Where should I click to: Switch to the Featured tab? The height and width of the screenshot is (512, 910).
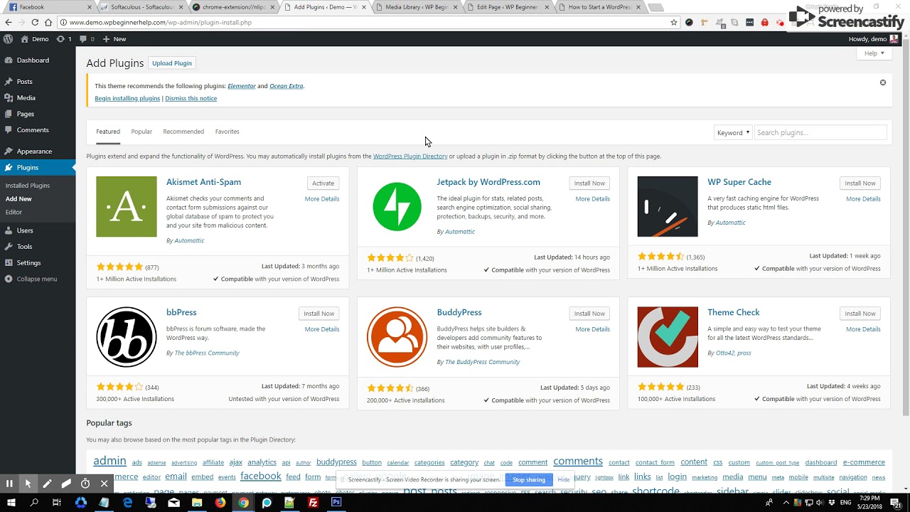pyautogui.click(x=108, y=132)
